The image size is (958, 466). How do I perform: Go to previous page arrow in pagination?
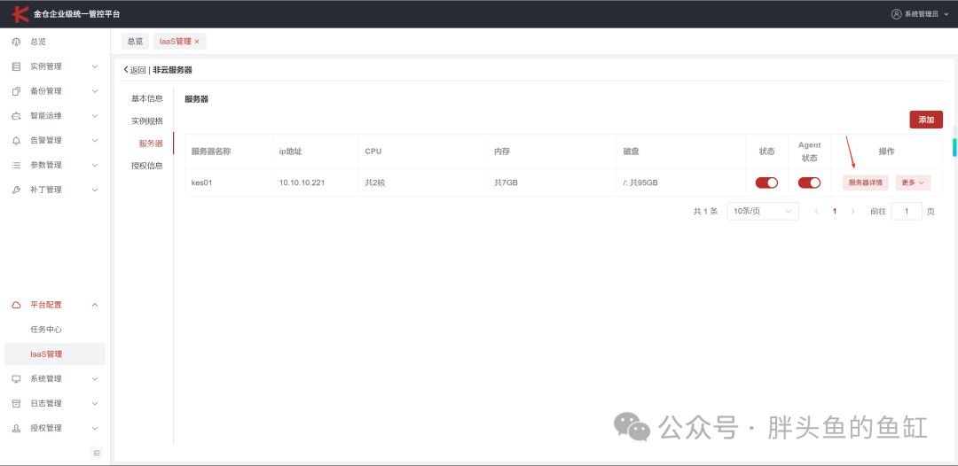tap(816, 212)
